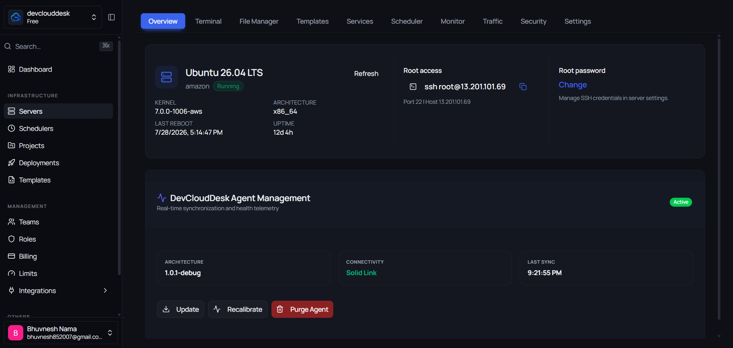Open the Bhuvnesh Nama account menu
Viewport: 733px width, 348px height.
(x=61, y=333)
